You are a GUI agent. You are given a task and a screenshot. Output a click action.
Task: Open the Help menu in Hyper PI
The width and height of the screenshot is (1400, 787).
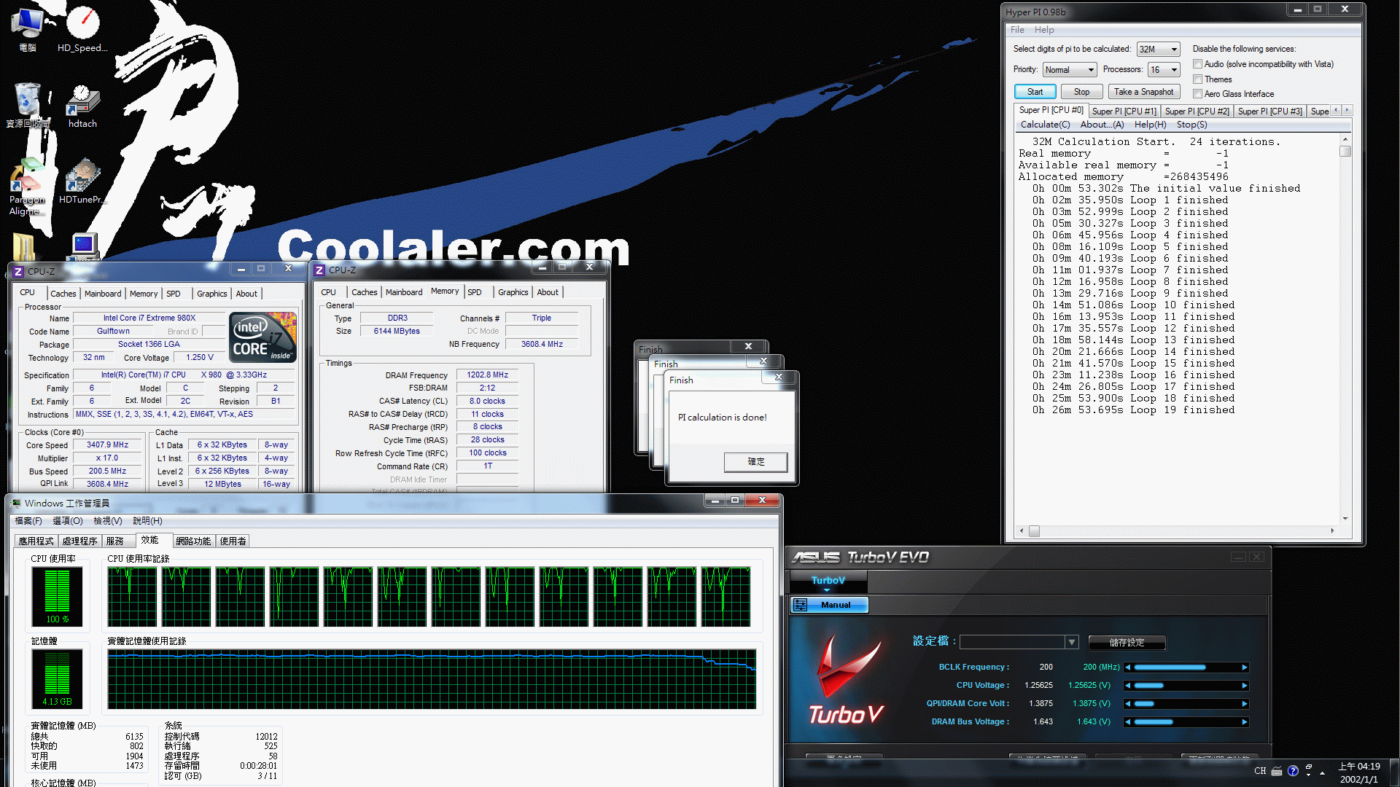[1044, 30]
